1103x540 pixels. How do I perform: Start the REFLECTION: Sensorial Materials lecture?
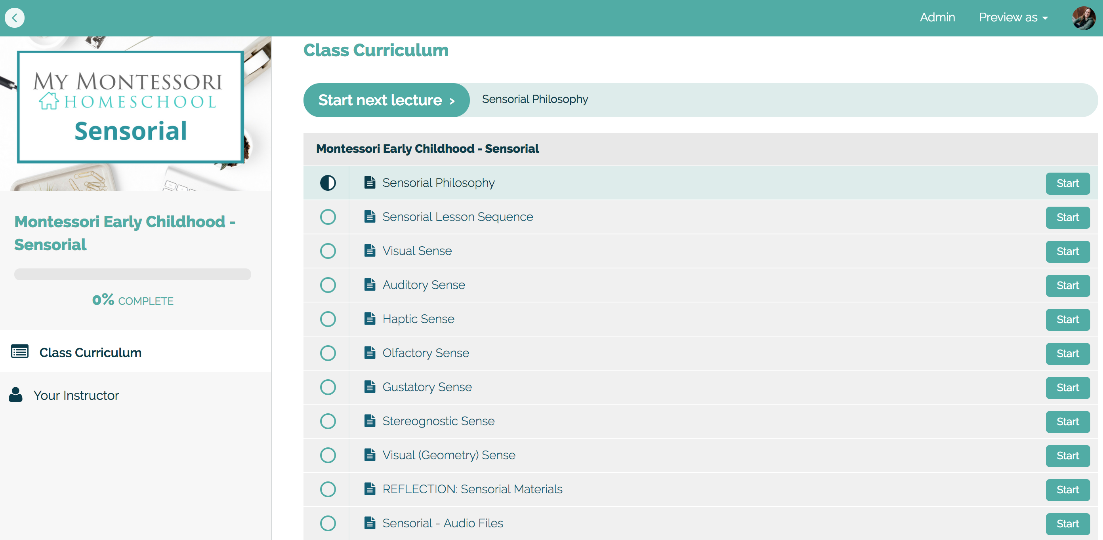(x=1067, y=489)
